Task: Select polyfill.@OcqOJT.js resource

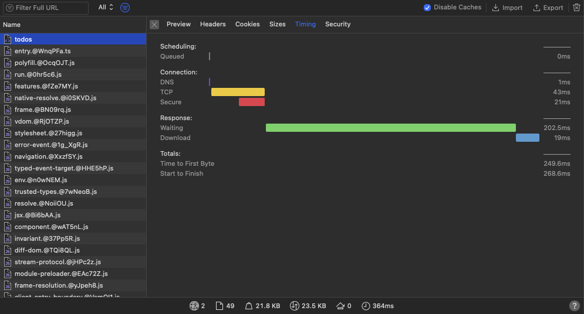Action: coord(73,63)
